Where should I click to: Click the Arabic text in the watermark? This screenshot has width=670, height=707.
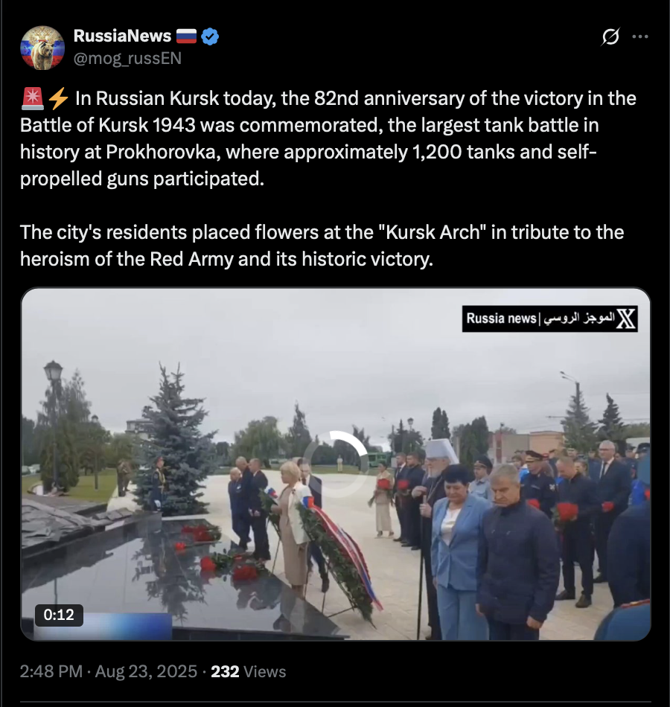(578, 319)
